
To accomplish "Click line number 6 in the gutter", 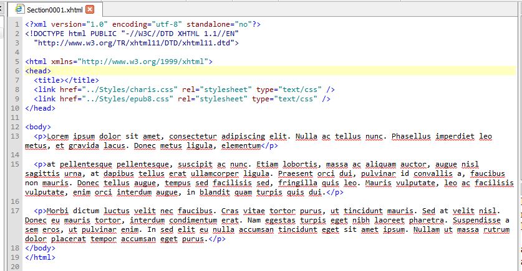I will coord(17,71).
